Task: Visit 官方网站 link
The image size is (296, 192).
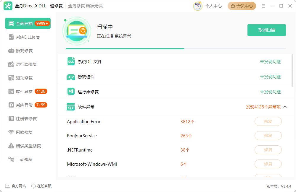Action: 15,186
